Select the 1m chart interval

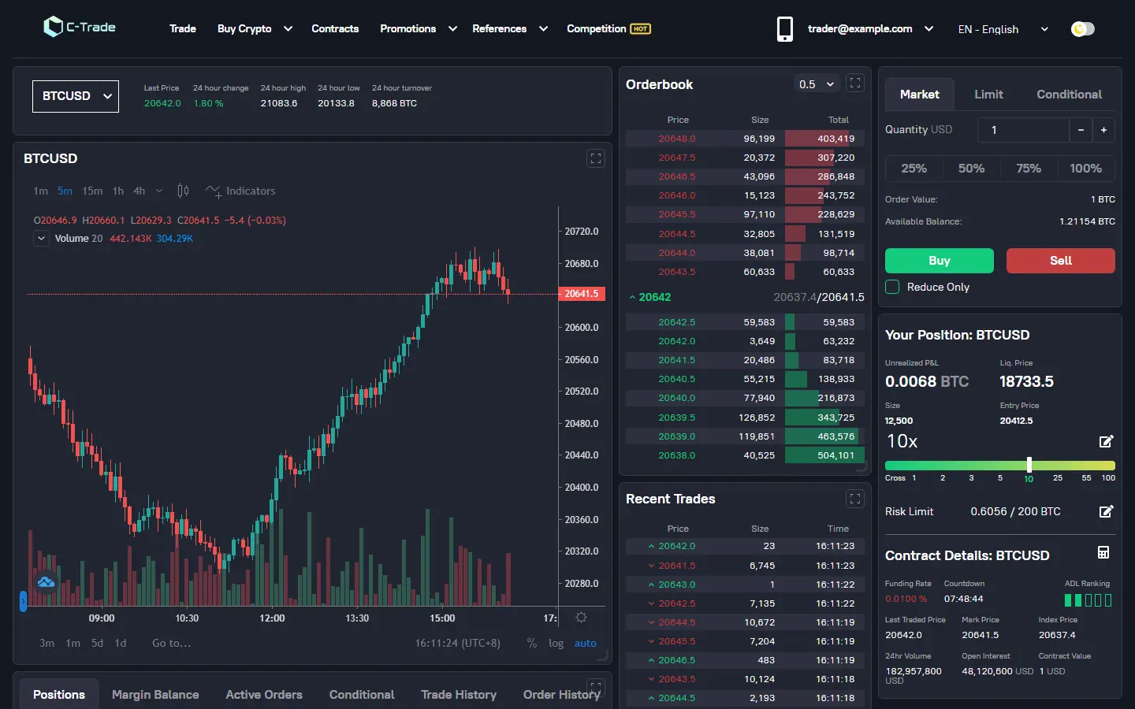coord(40,191)
